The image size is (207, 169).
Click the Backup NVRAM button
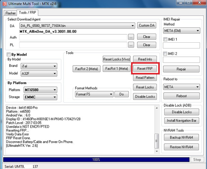point(181,137)
